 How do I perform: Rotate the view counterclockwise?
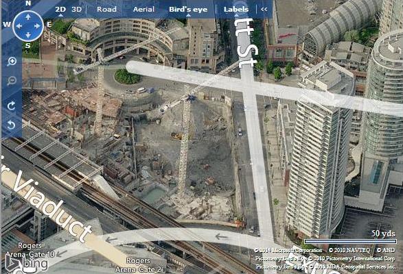[11, 125]
